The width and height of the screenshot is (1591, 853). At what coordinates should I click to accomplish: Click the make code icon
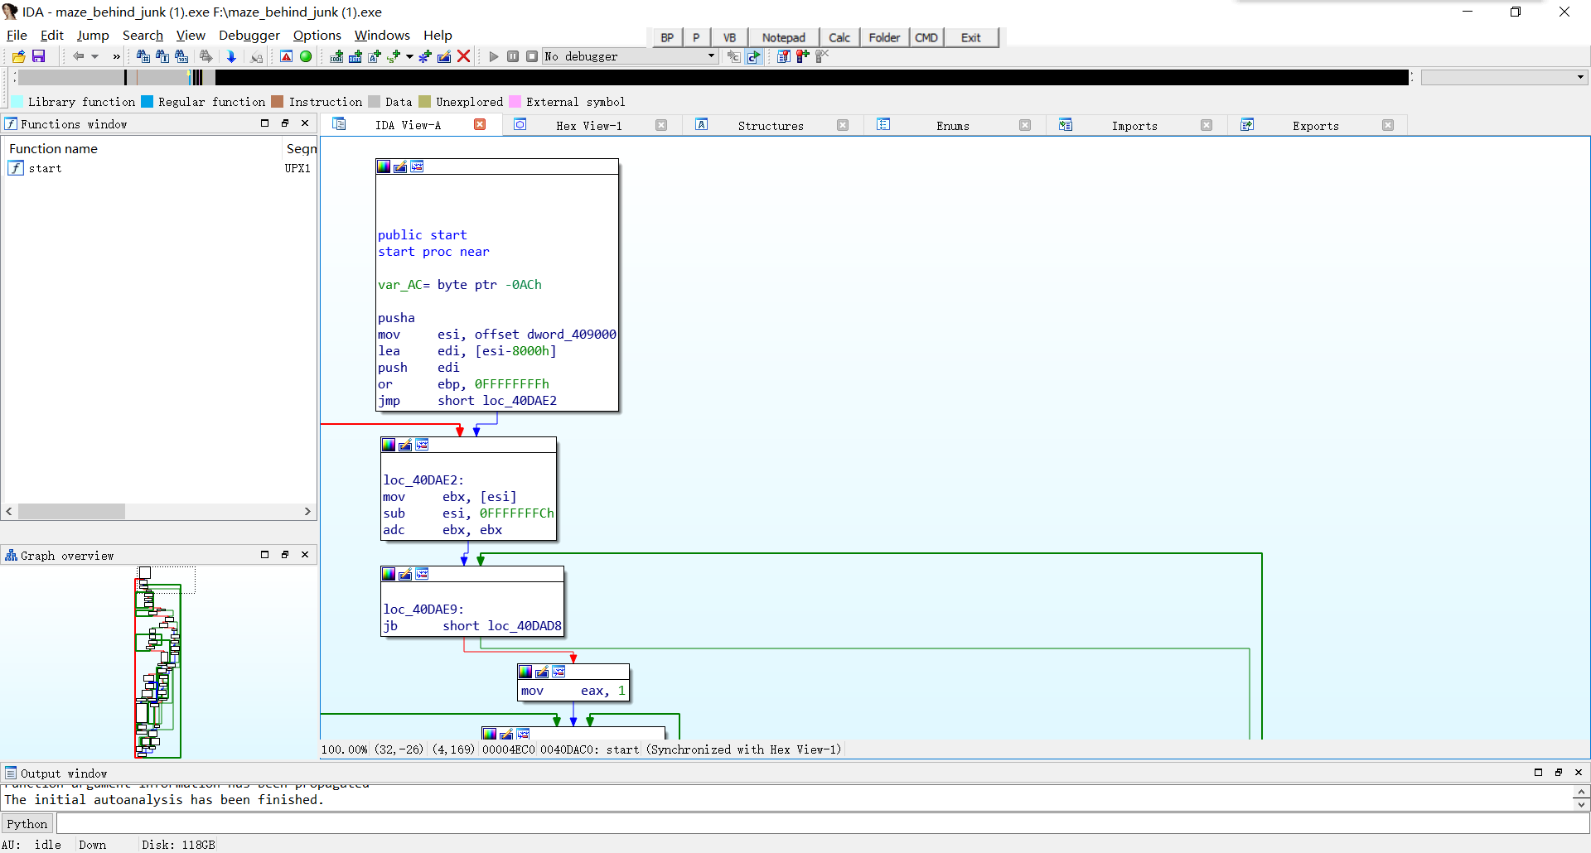coord(336,56)
